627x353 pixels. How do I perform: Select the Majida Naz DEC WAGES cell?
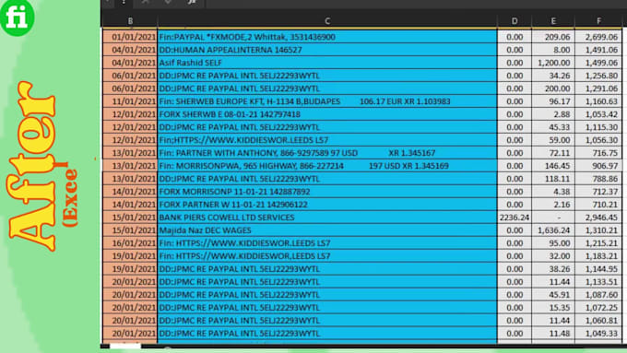tap(327, 230)
